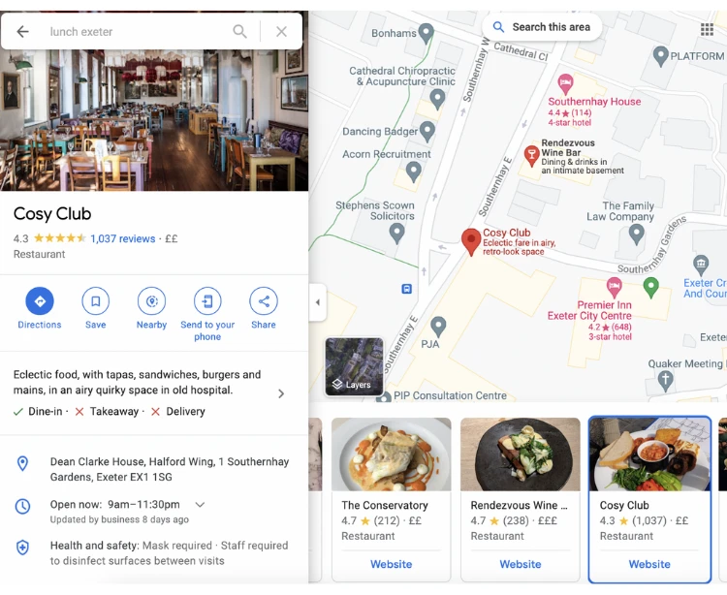This screenshot has width=727, height=595.
Task: Expand opening hours dropdown arrow
Action: coord(200,505)
